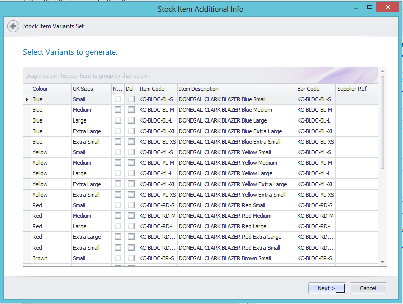The width and height of the screenshot is (403, 304).
Task: Click Bar Code cell KC-BLDC-YL-XL
Action: (316, 184)
